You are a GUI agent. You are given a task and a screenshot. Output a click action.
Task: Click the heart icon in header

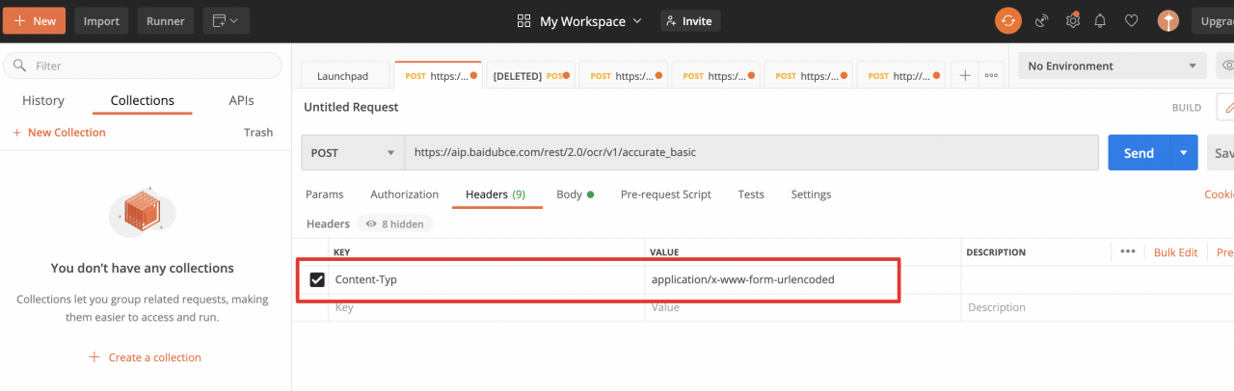click(1132, 20)
